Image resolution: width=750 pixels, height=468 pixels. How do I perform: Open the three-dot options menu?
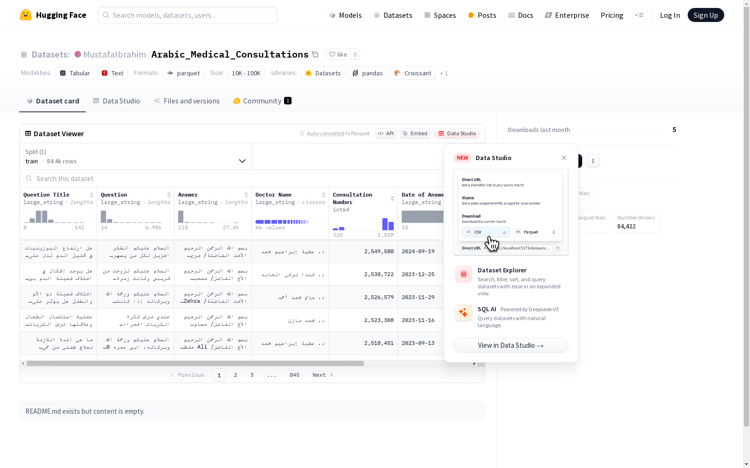(593, 161)
